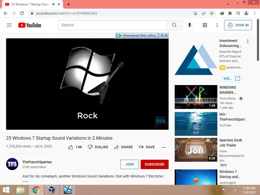Open YouTube settings three-dot menu
Screen dimensions: 260x195
coord(217,25)
